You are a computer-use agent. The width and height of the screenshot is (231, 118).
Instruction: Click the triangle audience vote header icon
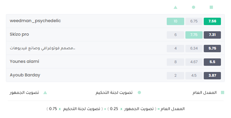point(175,7)
